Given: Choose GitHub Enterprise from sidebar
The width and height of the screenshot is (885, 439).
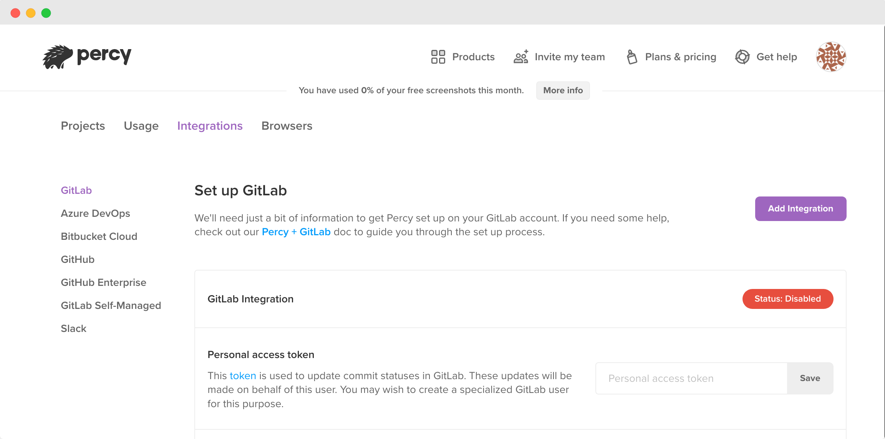Looking at the screenshot, I should [x=103, y=282].
